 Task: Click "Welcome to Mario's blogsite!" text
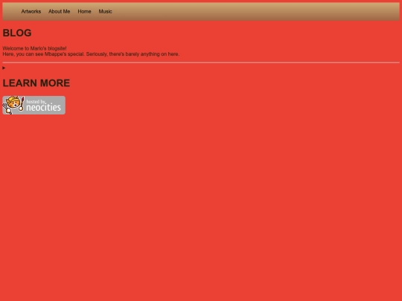point(34,48)
